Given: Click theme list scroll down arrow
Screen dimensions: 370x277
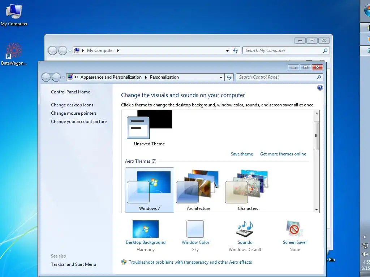Looking at the screenshot, I should (317, 210).
